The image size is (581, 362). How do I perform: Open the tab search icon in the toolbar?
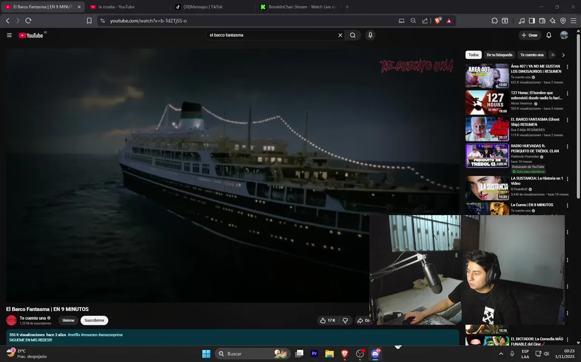(505, 21)
